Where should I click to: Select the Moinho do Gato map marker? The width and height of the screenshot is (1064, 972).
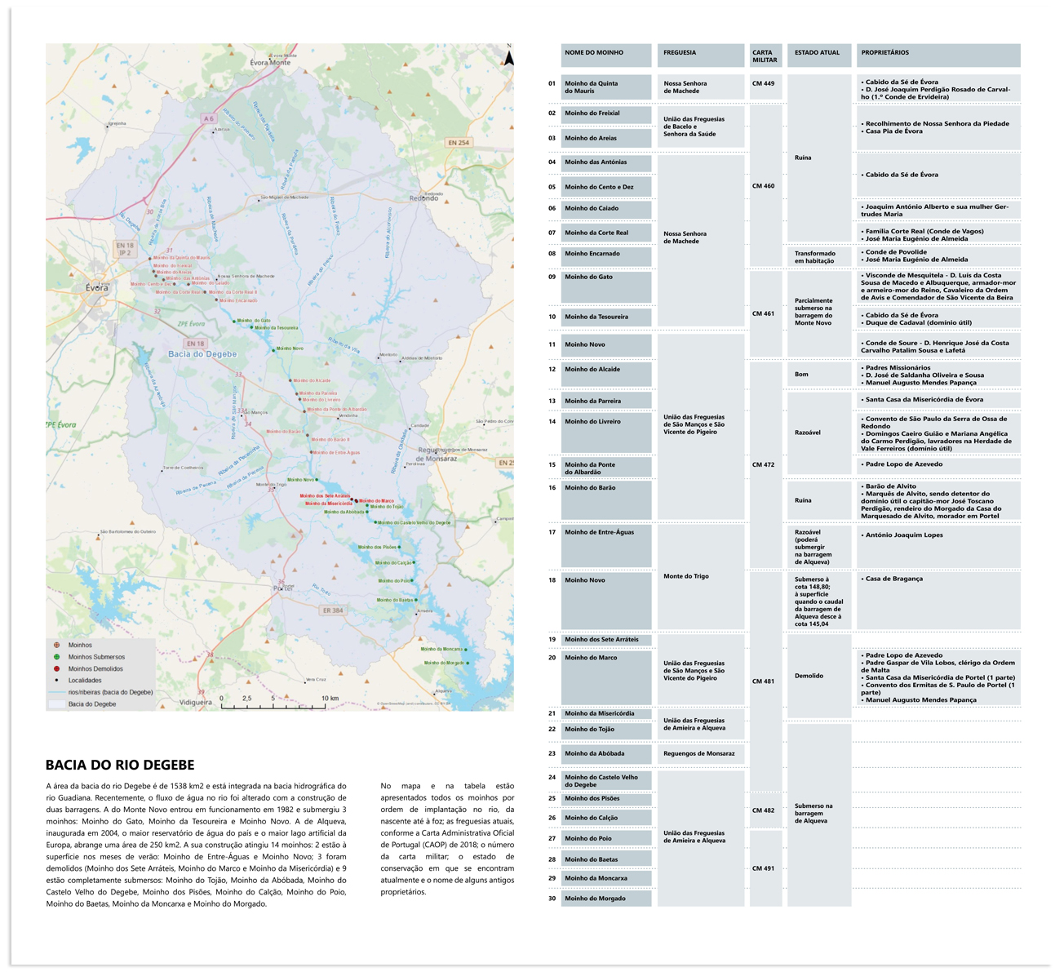click(x=234, y=321)
